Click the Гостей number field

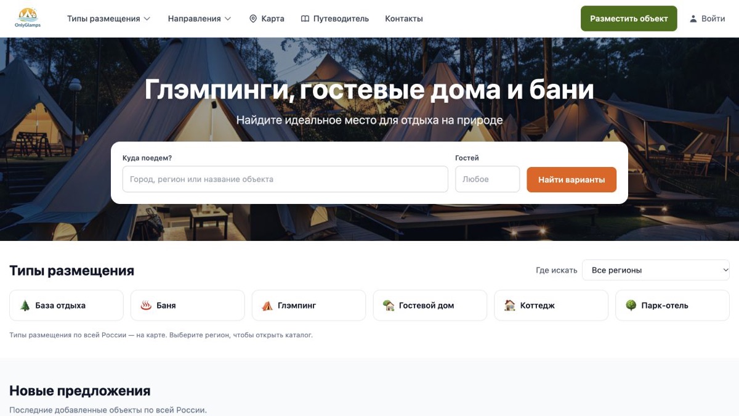tap(488, 179)
